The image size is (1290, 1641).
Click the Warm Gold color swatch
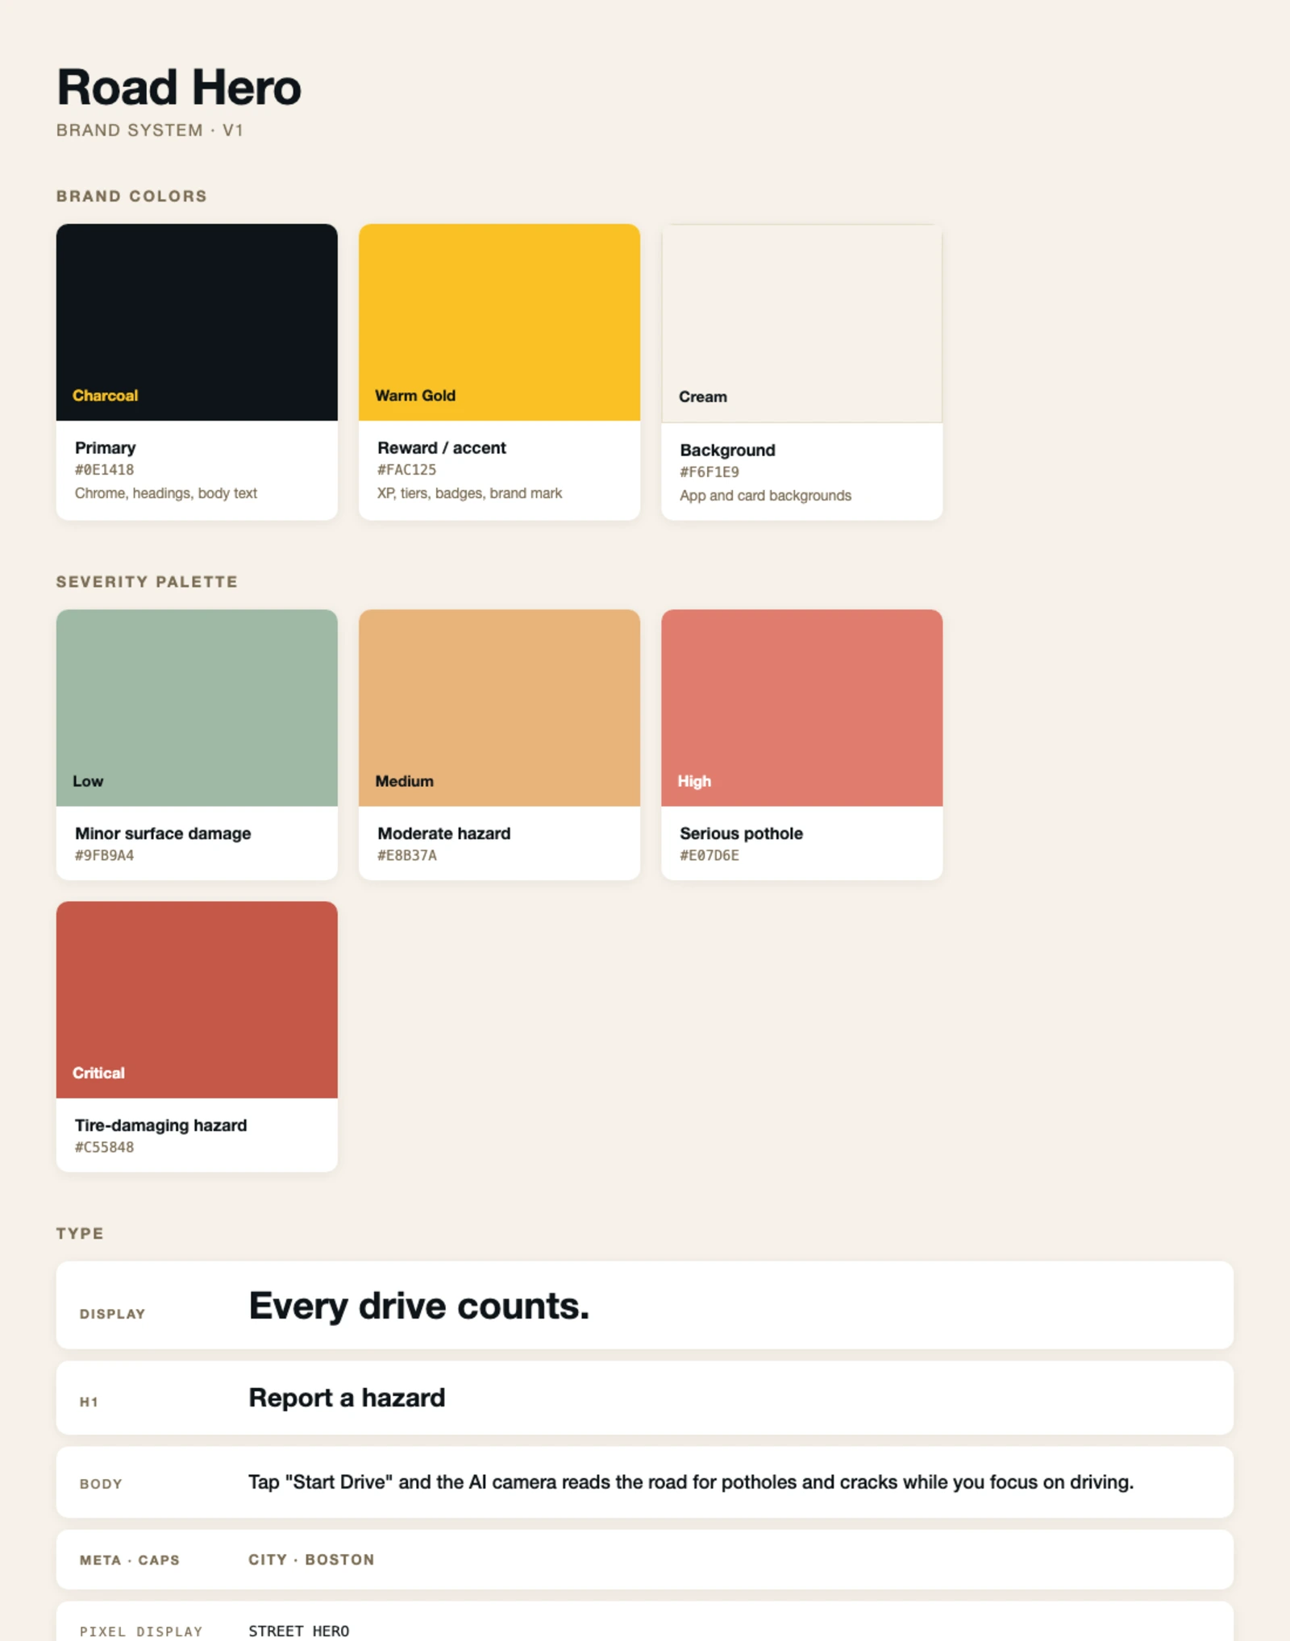click(x=499, y=322)
